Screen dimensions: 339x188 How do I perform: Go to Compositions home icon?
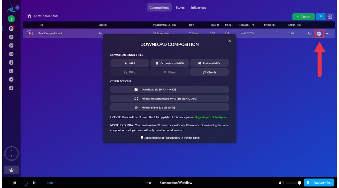point(29,16)
